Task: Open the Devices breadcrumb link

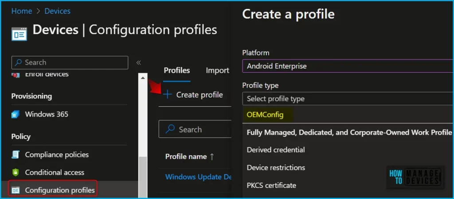Action: [57, 11]
